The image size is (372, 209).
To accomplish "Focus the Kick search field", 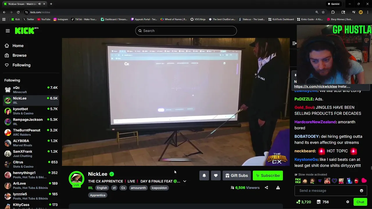I will [x=186, y=31].
